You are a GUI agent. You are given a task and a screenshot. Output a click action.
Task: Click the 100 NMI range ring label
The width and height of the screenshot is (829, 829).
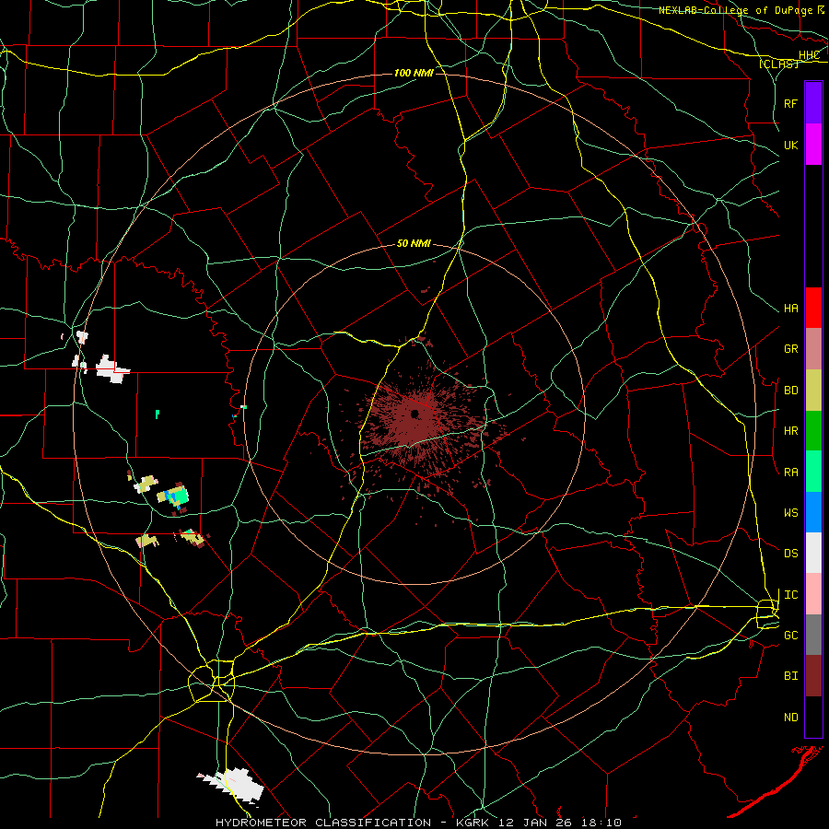point(414,73)
